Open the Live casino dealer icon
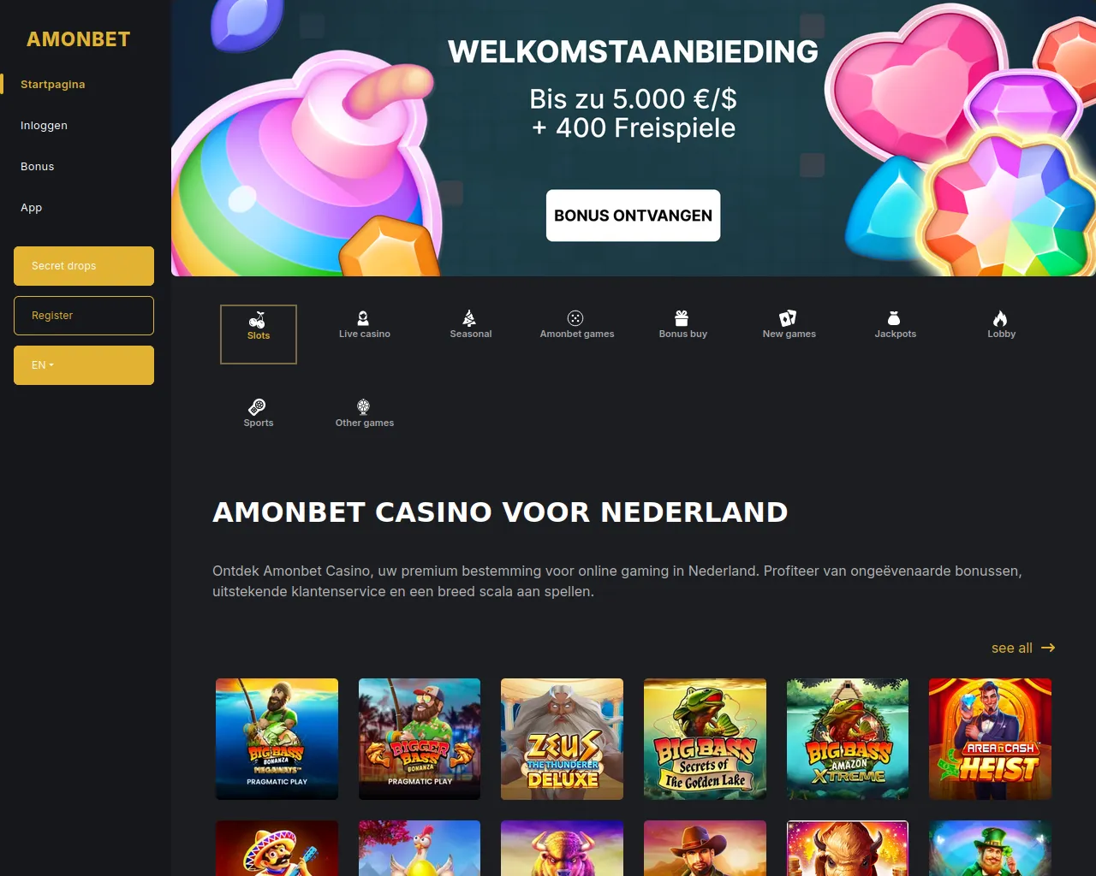 [x=364, y=325]
